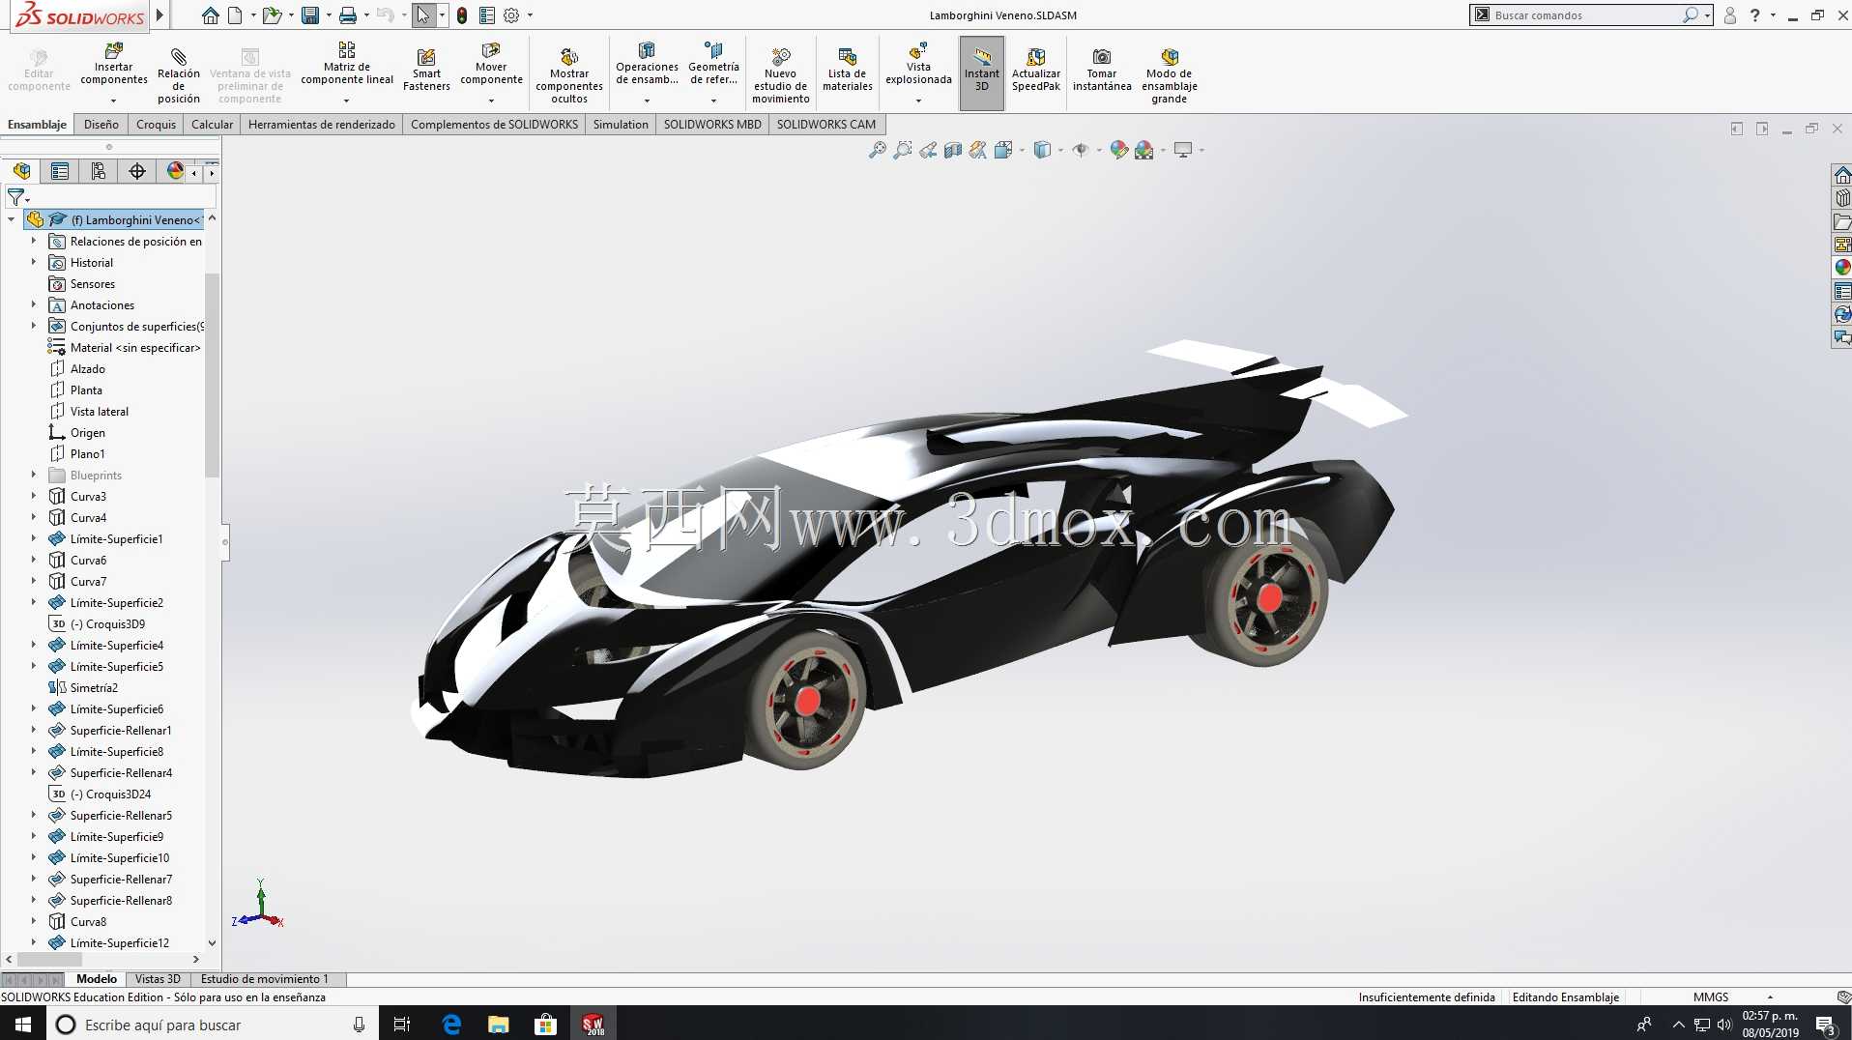This screenshot has height=1040, width=1852.
Task: Expand the Anotaciones tree node
Action: tap(34, 304)
